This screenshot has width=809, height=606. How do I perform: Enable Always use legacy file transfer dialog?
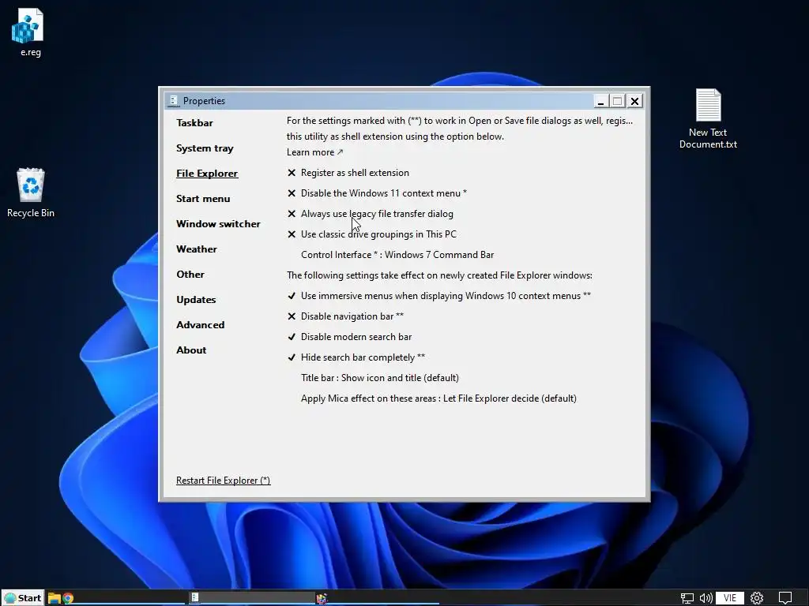click(371, 214)
